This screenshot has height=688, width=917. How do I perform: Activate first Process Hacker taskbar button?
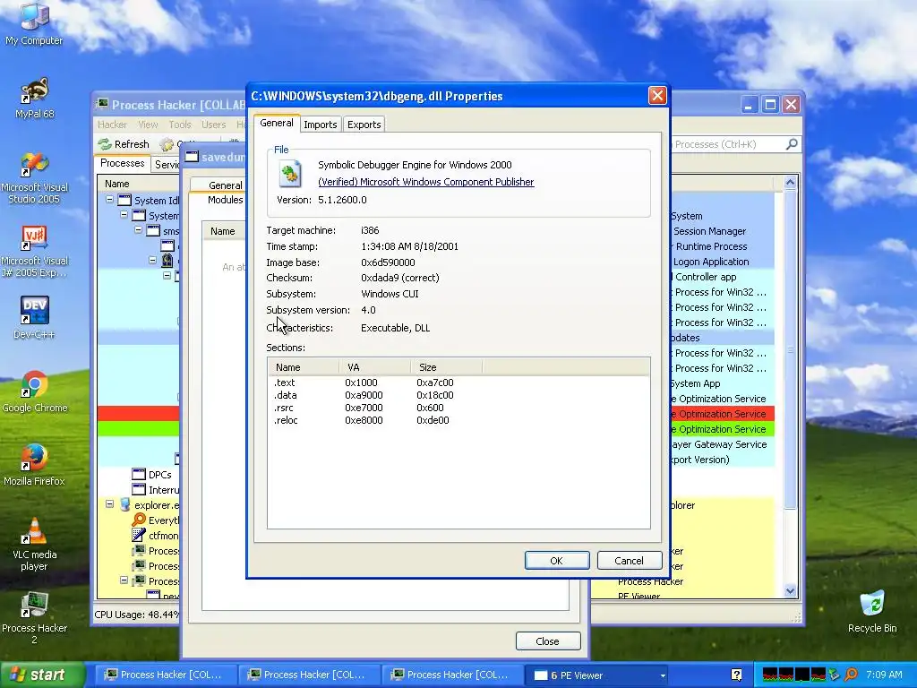point(165,675)
